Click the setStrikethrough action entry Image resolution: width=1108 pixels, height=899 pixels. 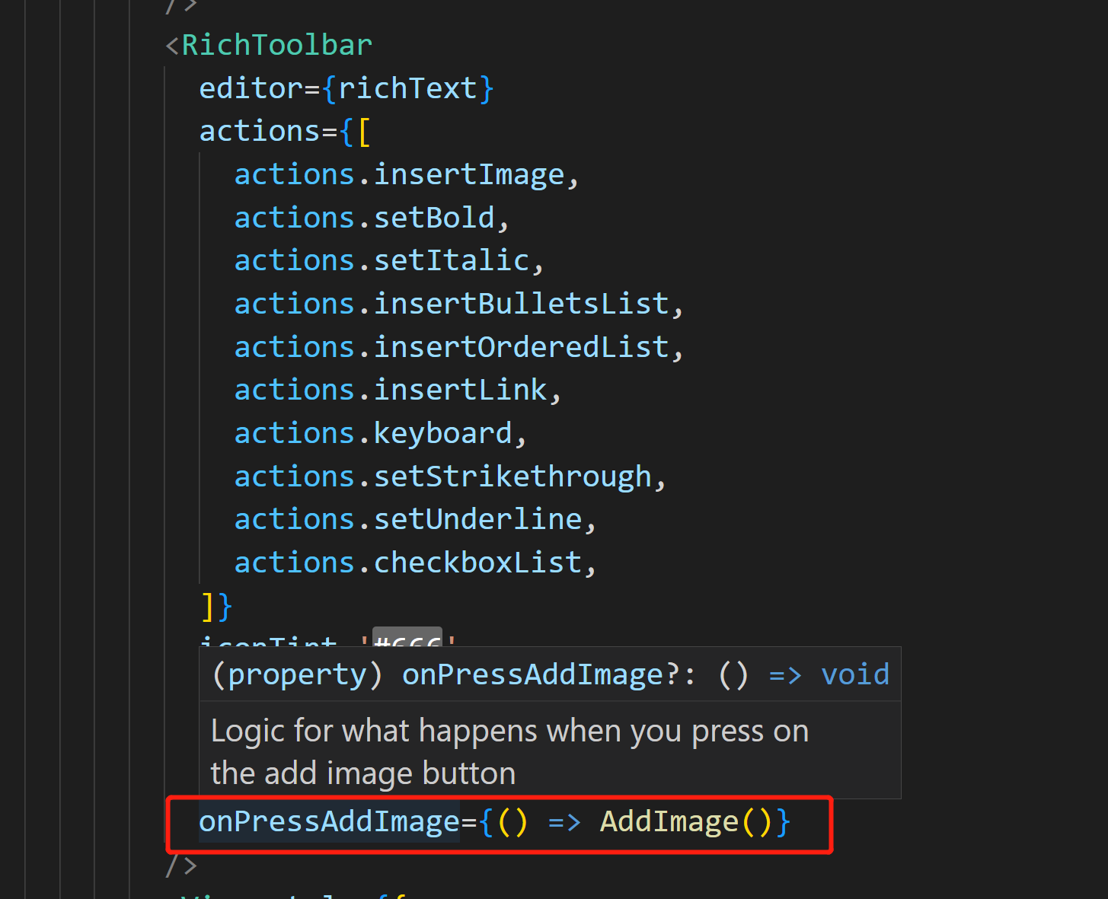pyautogui.click(x=512, y=477)
